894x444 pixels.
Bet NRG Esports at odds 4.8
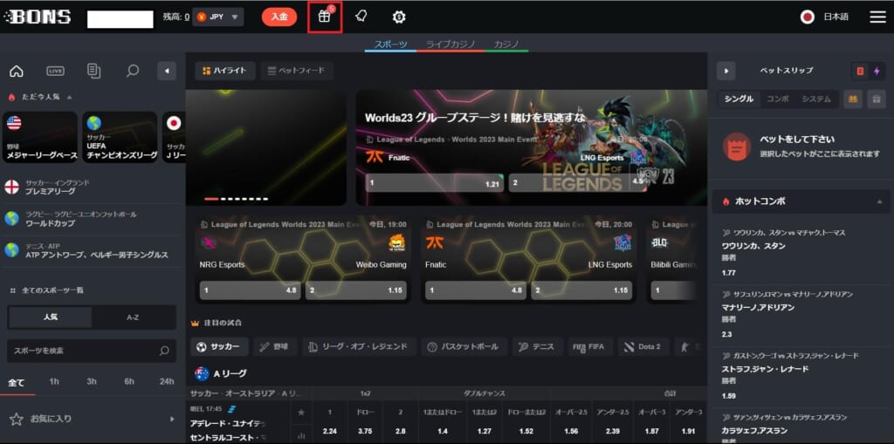pos(251,290)
